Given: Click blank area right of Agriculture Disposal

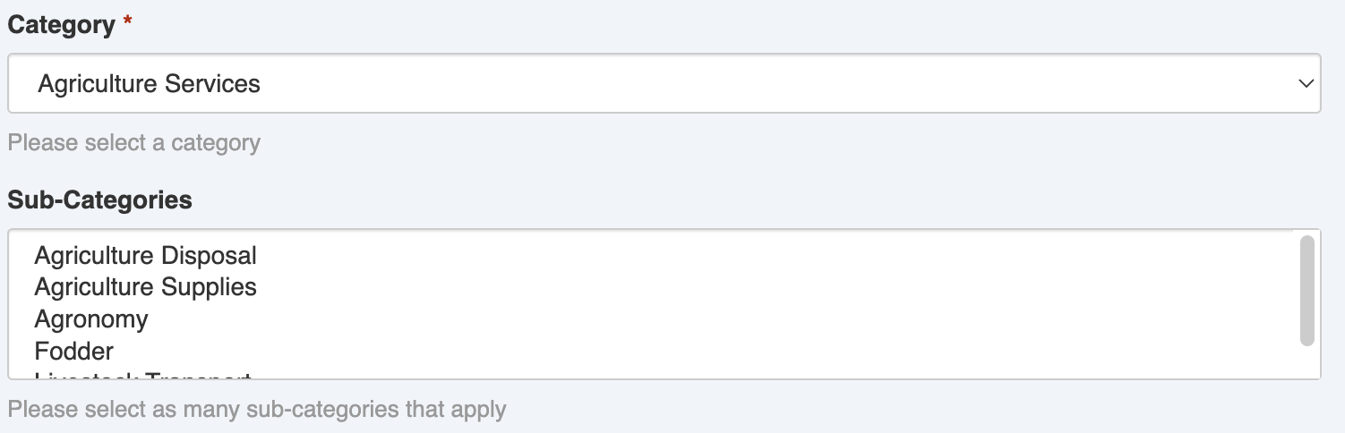Looking at the screenshot, I should 716,256.
